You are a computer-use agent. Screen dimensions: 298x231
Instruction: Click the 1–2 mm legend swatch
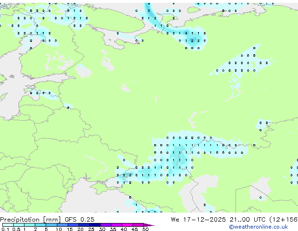coord(30,225)
